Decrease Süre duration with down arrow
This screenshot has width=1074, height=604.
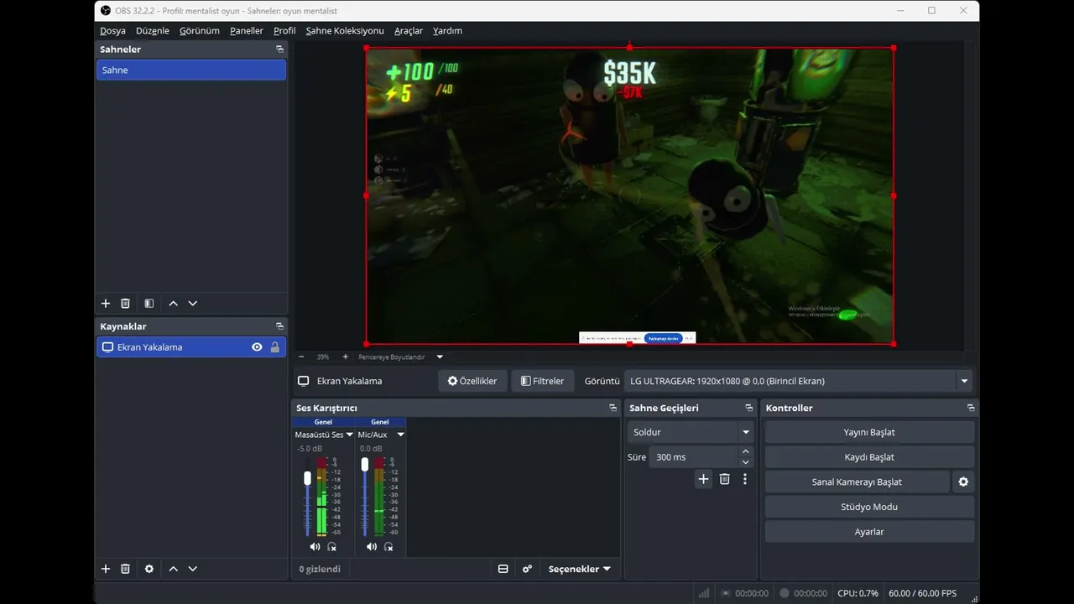[746, 462]
